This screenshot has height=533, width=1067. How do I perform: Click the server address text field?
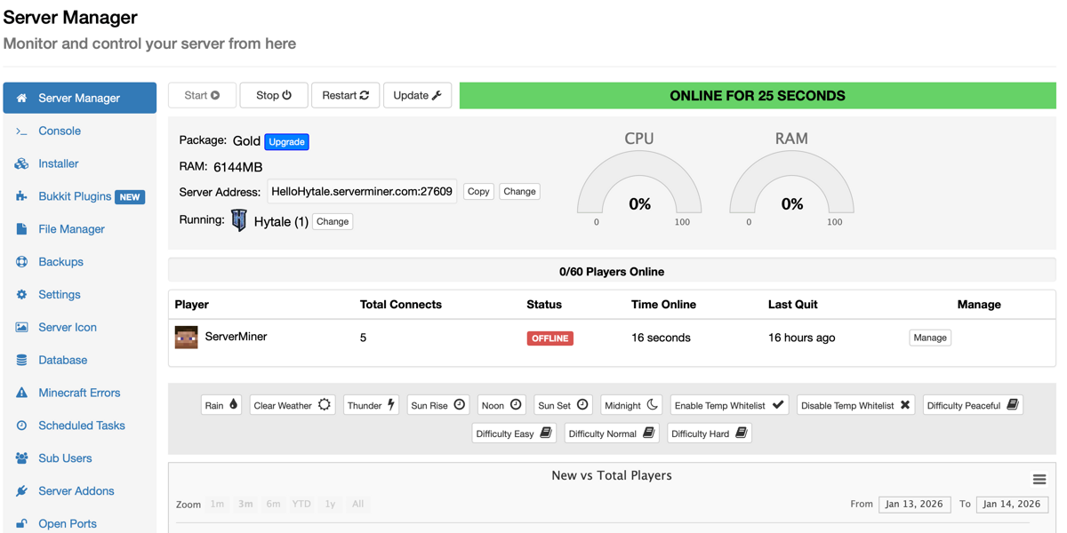click(362, 191)
